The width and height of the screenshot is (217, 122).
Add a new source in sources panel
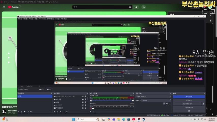(x=54, y=112)
